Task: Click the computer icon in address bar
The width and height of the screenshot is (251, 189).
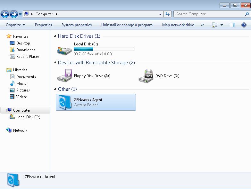Action: pyautogui.click(x=26, y=14)
